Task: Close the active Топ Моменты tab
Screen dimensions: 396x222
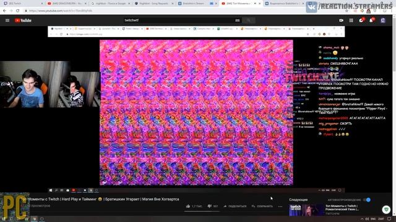Action: coord(259,4)
